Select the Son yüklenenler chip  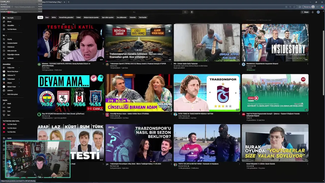click(x=122, y=18)
